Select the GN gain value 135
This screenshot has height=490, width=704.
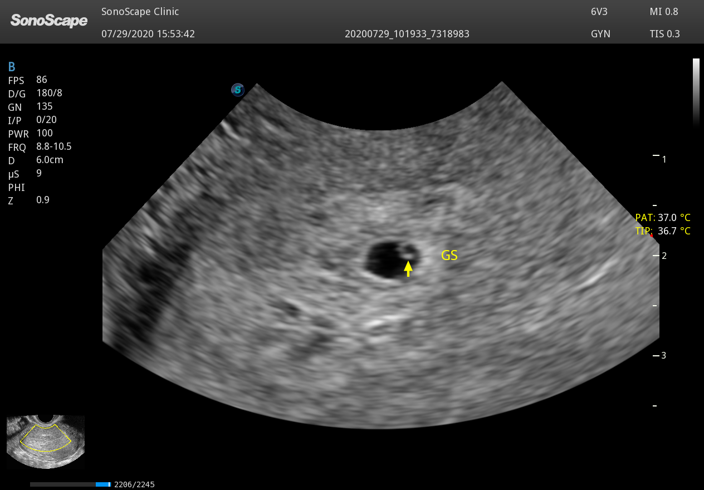click(x=45, y=106)
